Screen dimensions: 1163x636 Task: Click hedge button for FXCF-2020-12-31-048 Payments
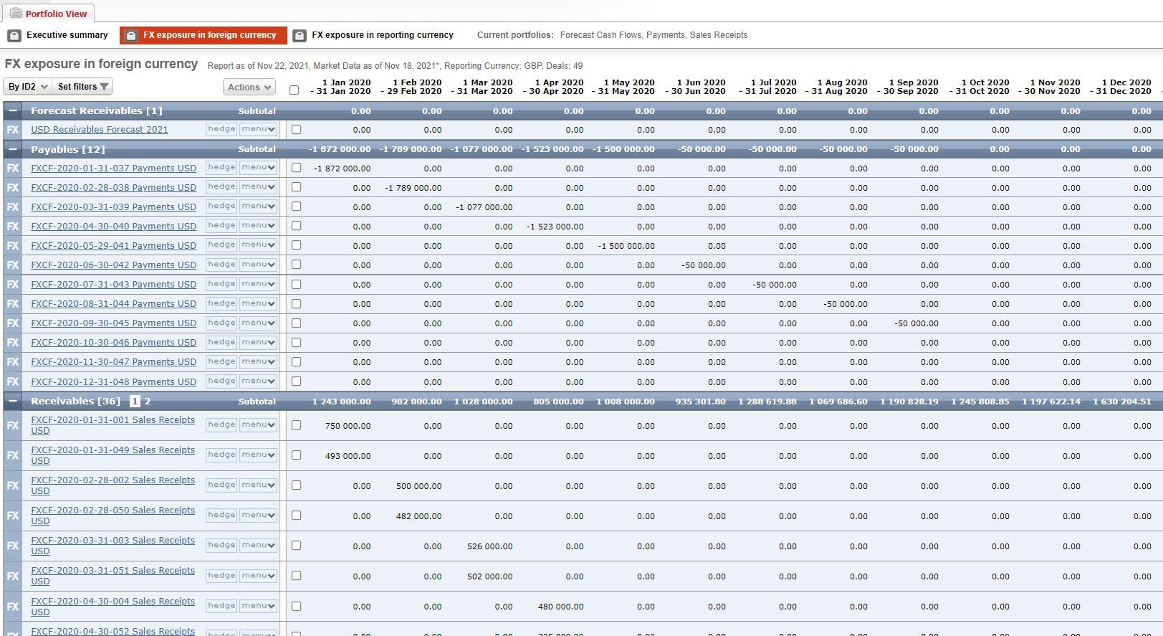point(221,381)
